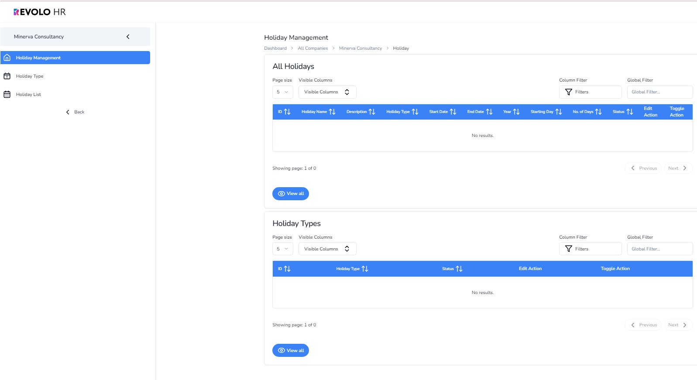Viewport: 697px width, 380px height.
Task: Click View all under All Holidays
Action: (291, 194)
